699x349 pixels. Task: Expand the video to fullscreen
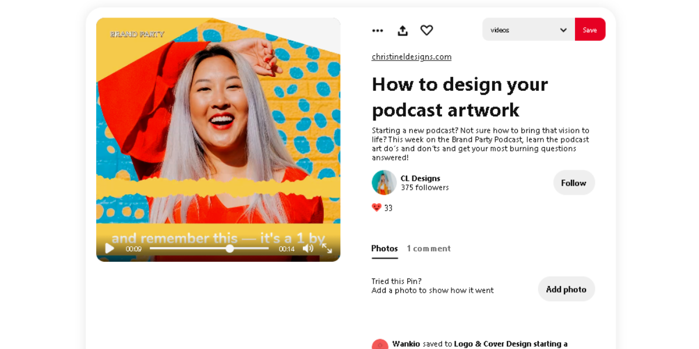coord(327,248)
